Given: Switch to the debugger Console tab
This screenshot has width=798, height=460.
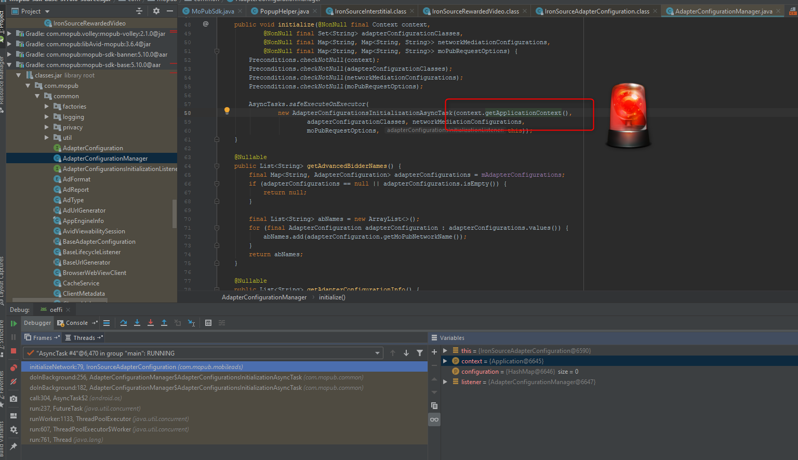Looking at the screenshot, I should [77, 323].
